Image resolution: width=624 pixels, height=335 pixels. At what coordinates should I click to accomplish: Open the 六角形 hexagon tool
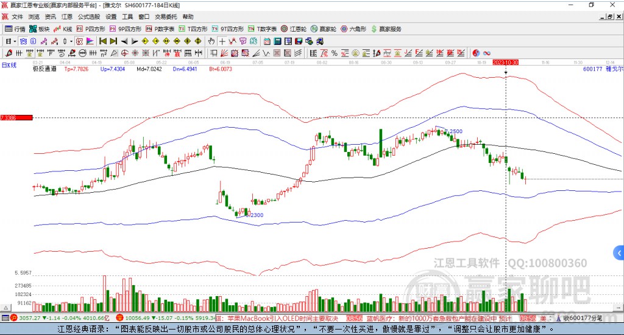click(353, 29)
